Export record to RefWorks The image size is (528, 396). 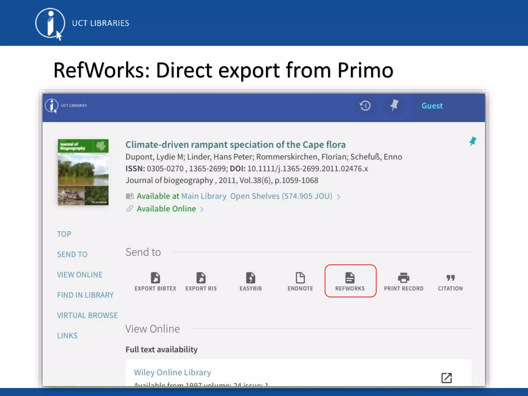coord(350,282)
